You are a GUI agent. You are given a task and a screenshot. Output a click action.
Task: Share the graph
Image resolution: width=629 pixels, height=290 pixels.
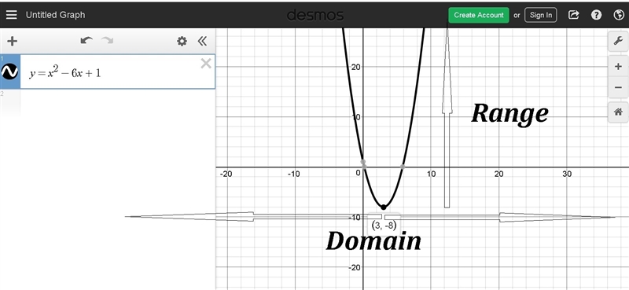coord(574,15)
